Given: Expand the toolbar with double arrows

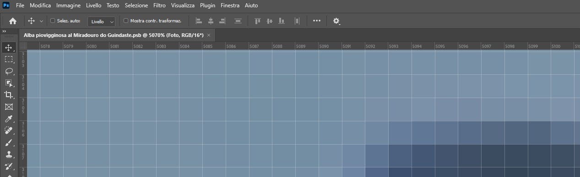Looking at the screenshot, I should tap(4, 31).
